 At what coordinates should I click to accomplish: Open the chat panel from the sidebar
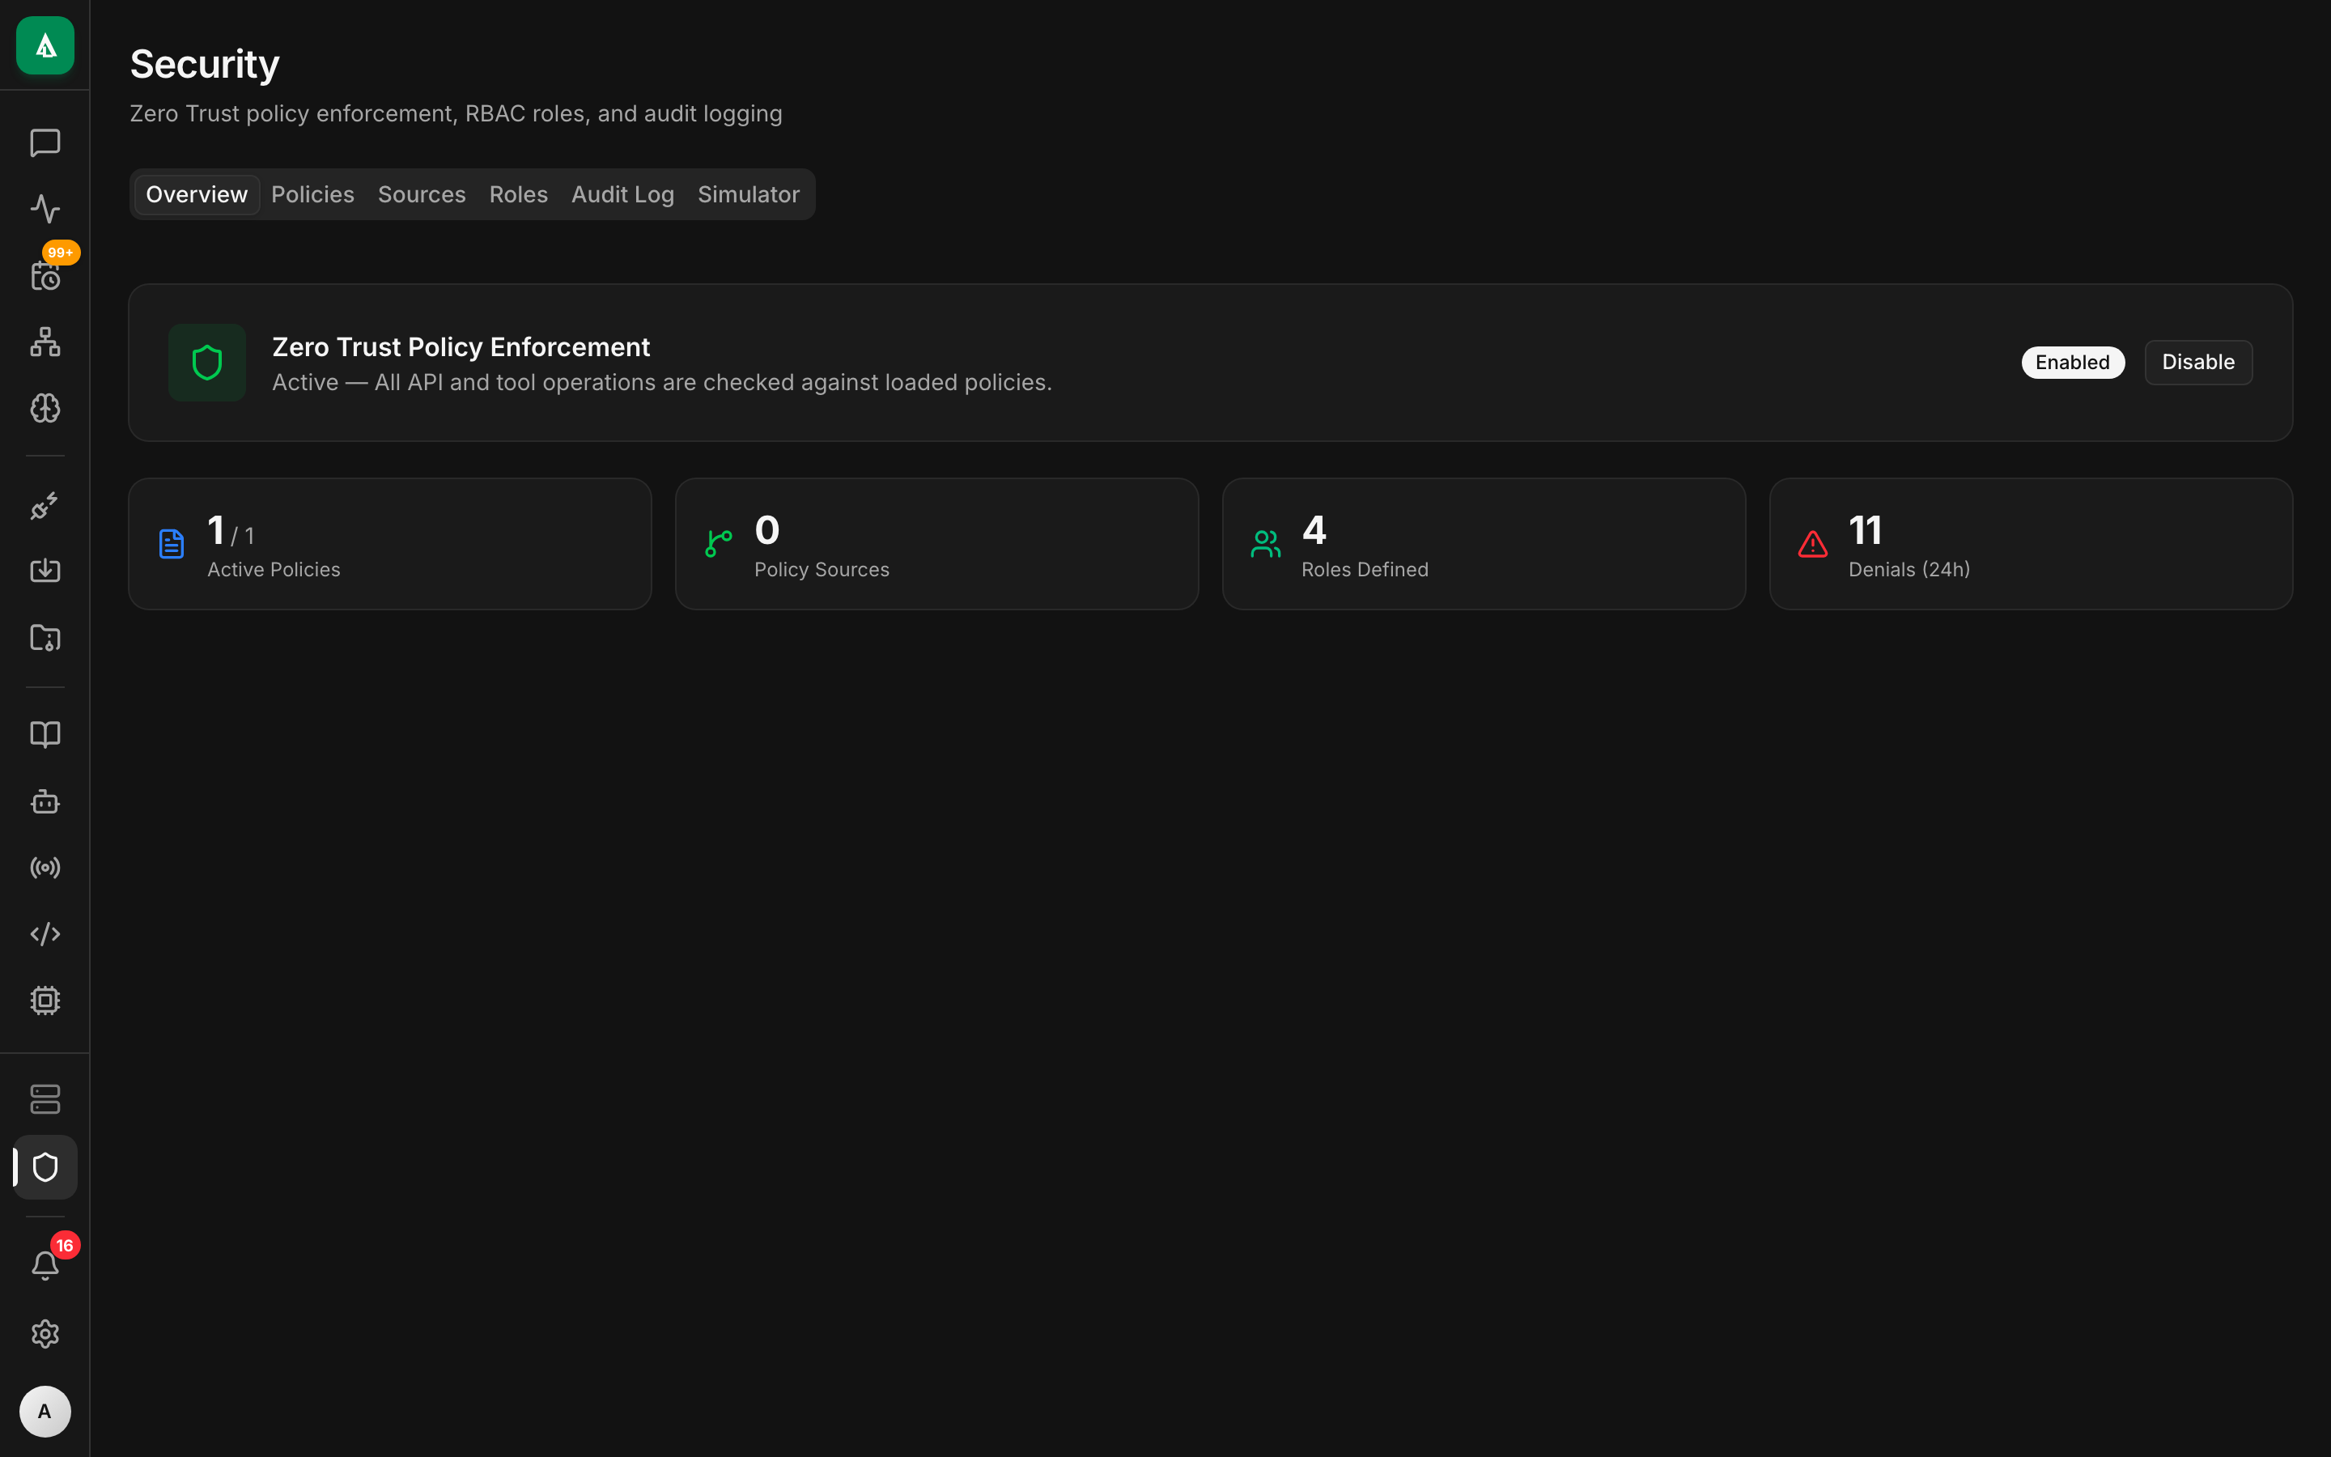coord(45,143)
